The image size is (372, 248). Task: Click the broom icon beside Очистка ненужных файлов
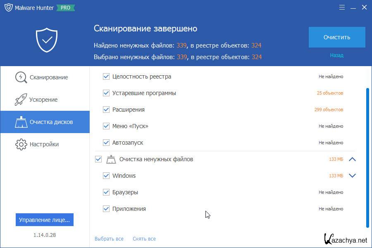tap(111, 159)
